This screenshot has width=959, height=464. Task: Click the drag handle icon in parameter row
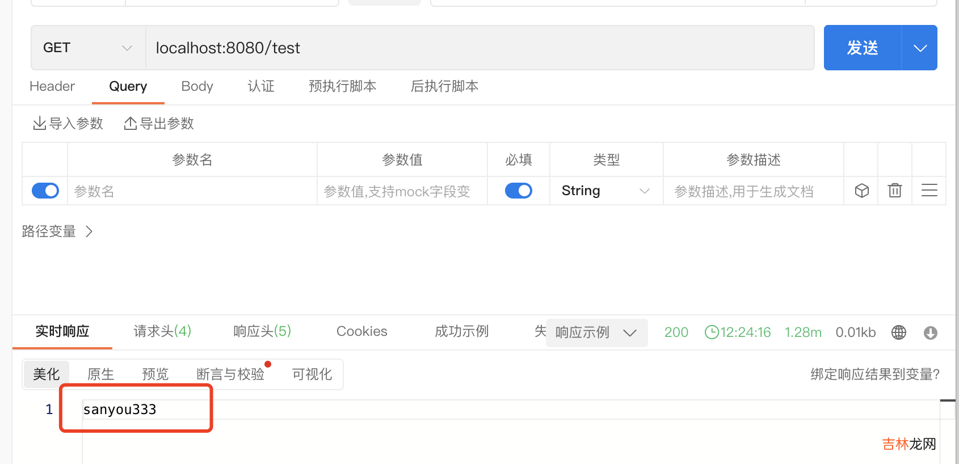929,191
